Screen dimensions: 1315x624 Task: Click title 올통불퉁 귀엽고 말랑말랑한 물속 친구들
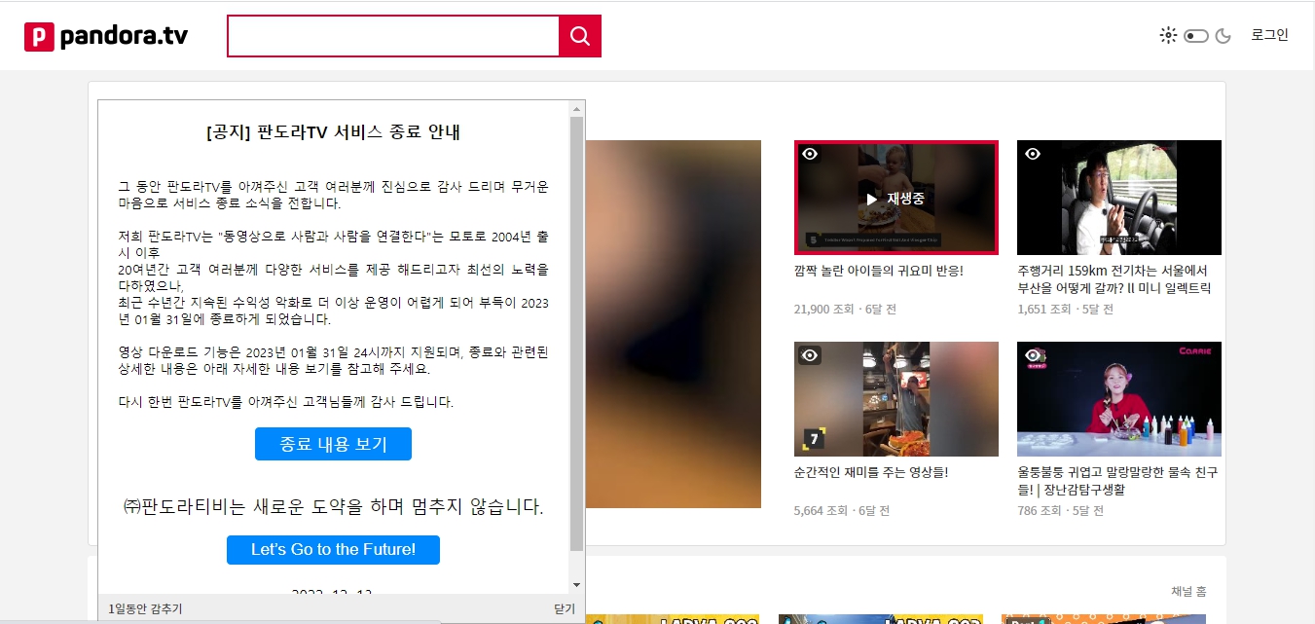coord(1117,481)
